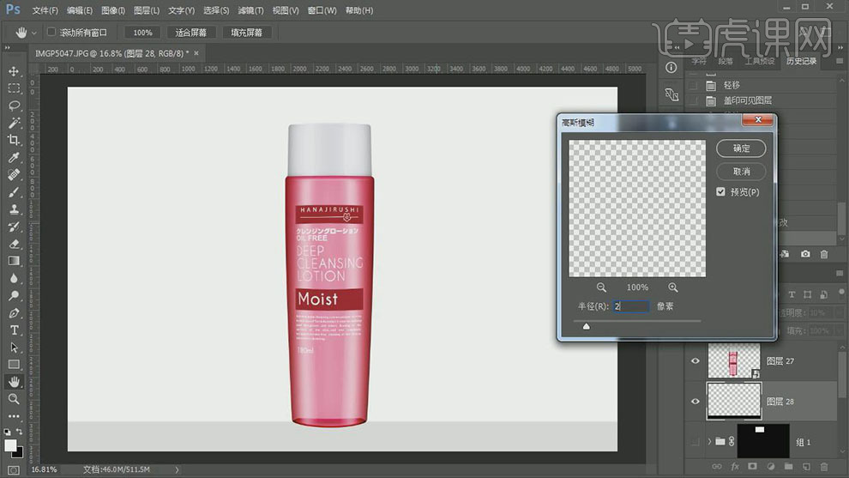Select the Move tool

[x=14, y=71]
